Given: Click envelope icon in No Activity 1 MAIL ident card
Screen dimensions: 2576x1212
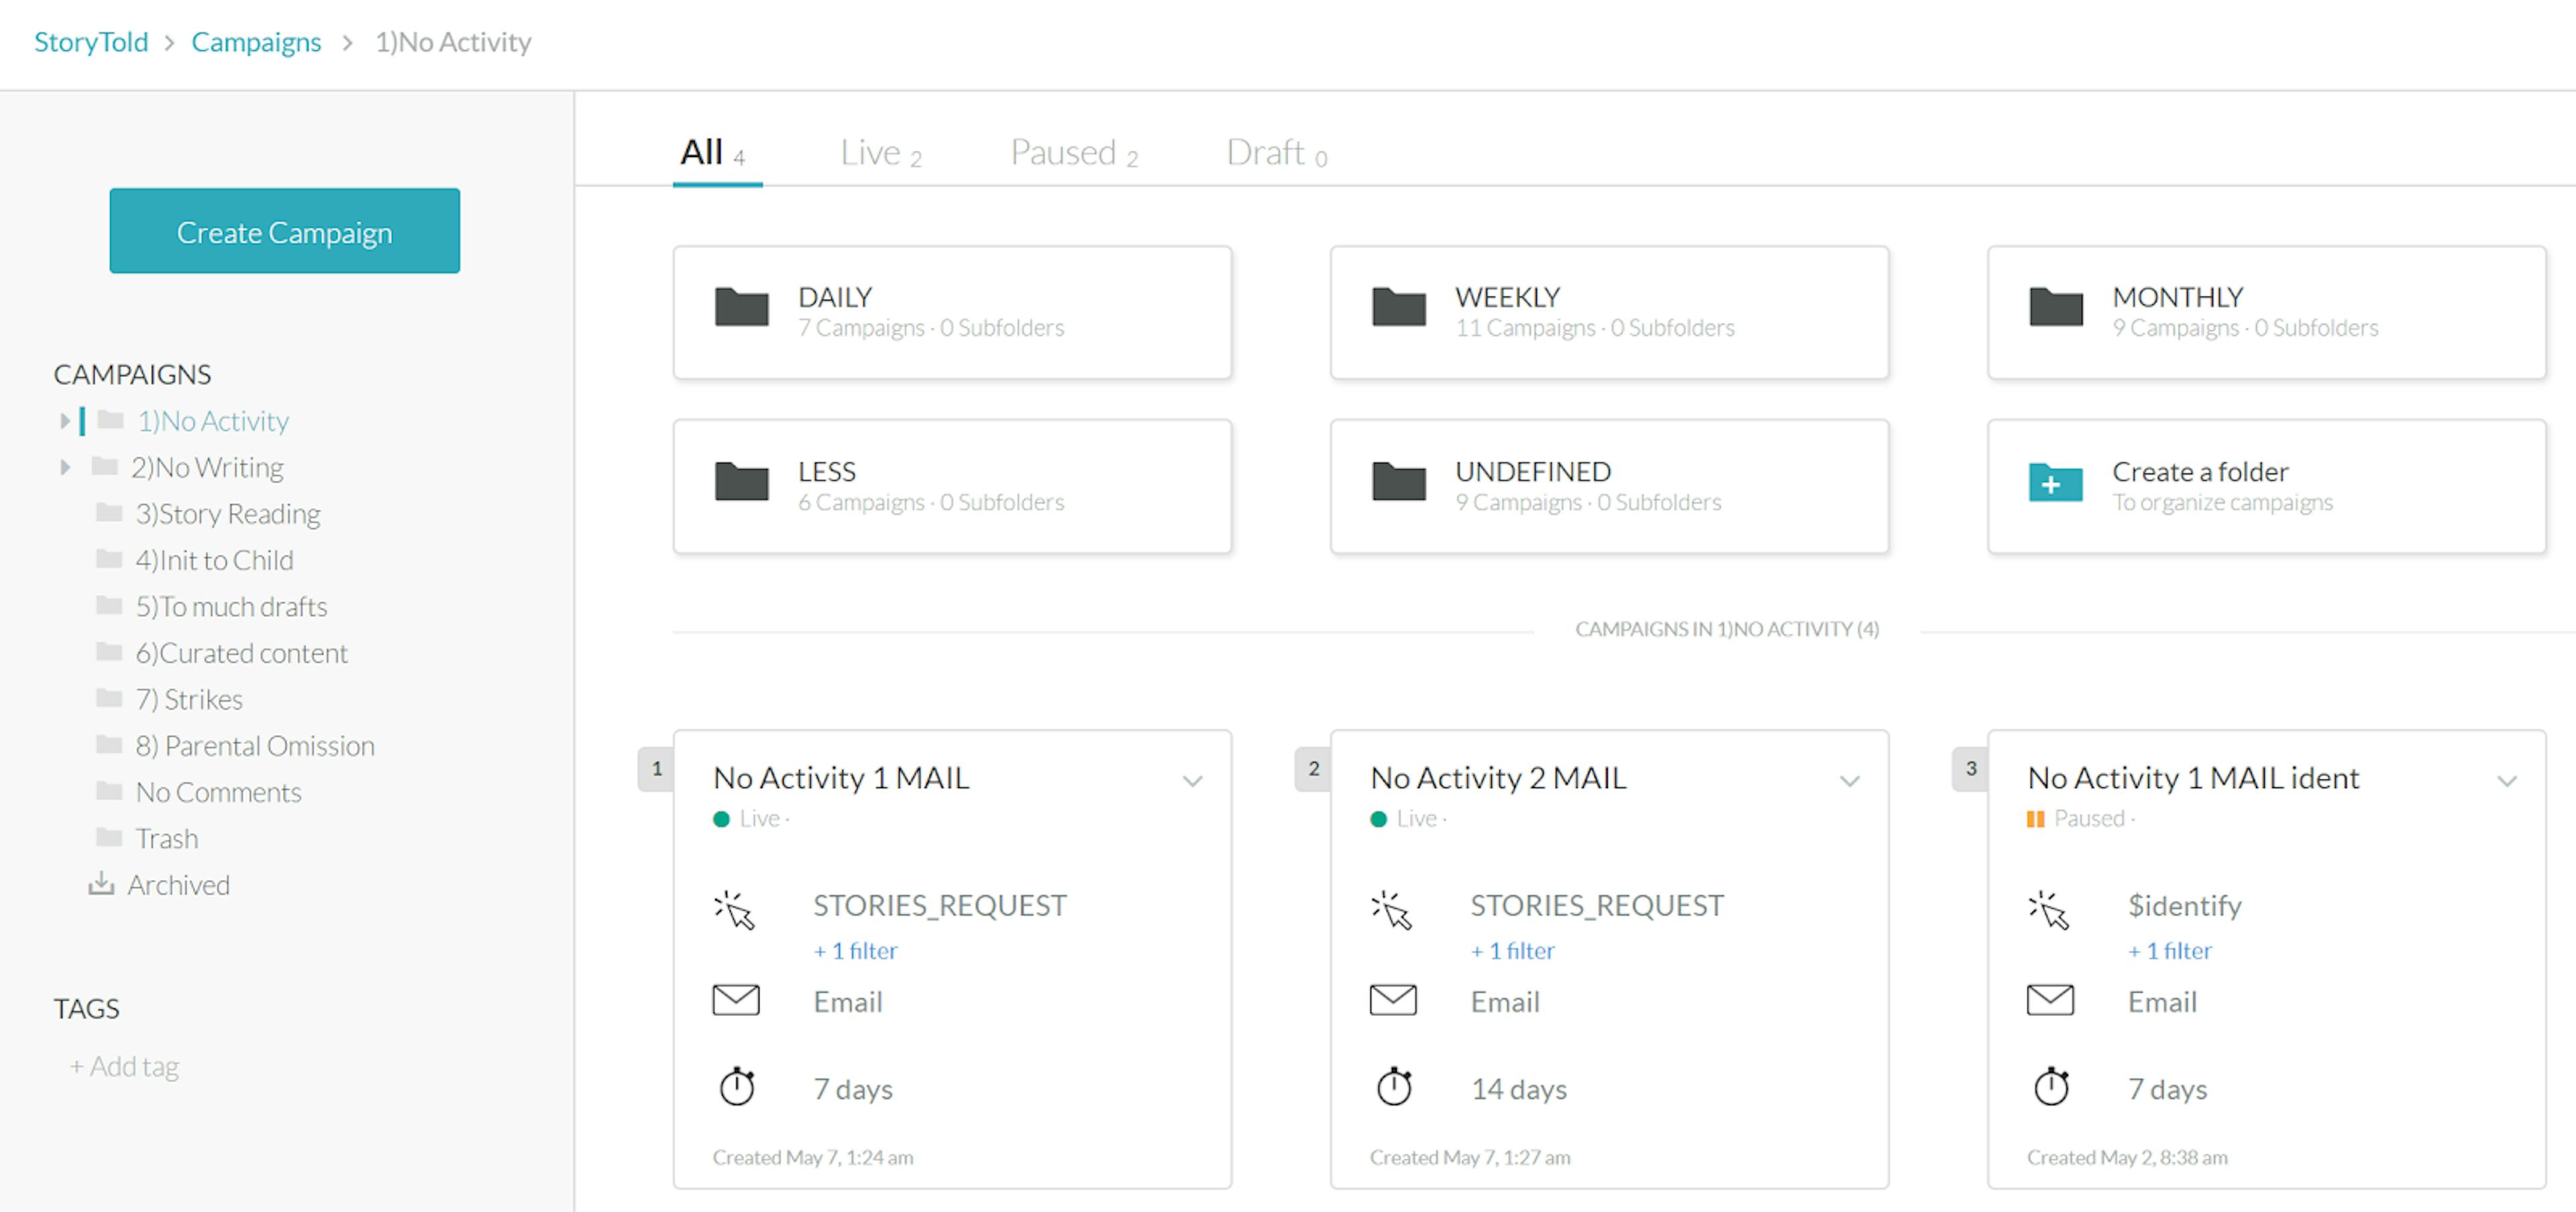Looking at the screenshot, I should (x=2050, y=1000).
